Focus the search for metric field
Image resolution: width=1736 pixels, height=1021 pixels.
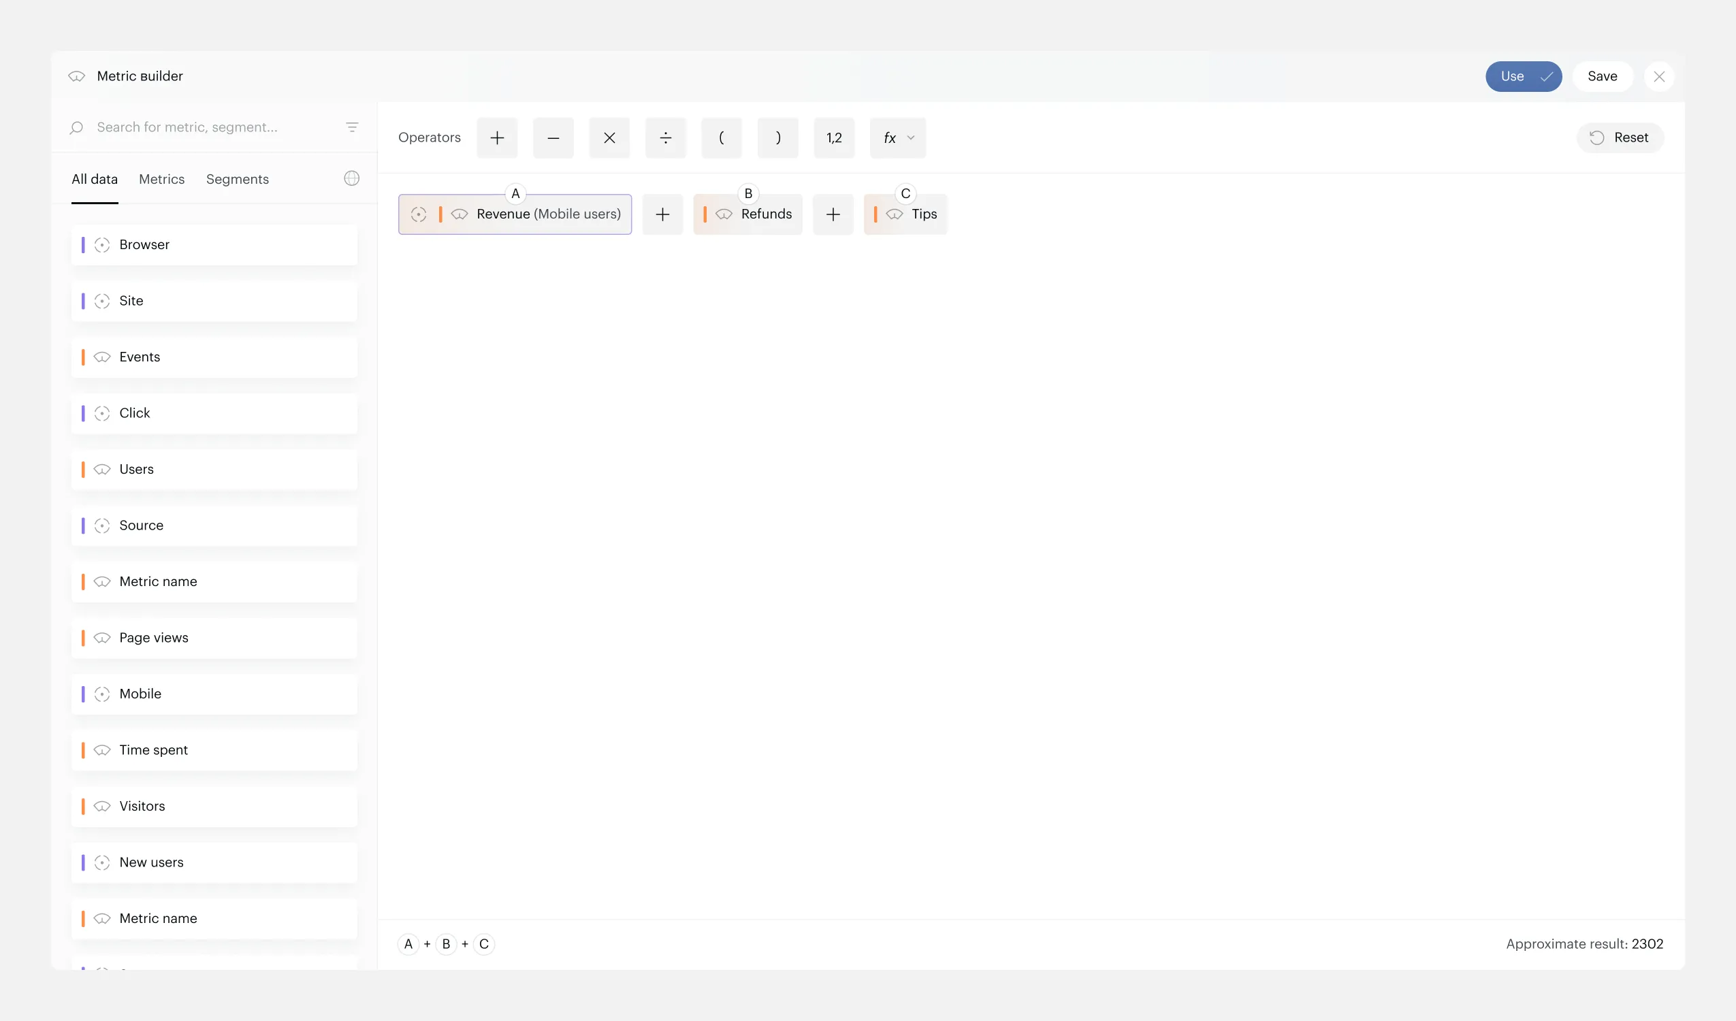point(214,127)
